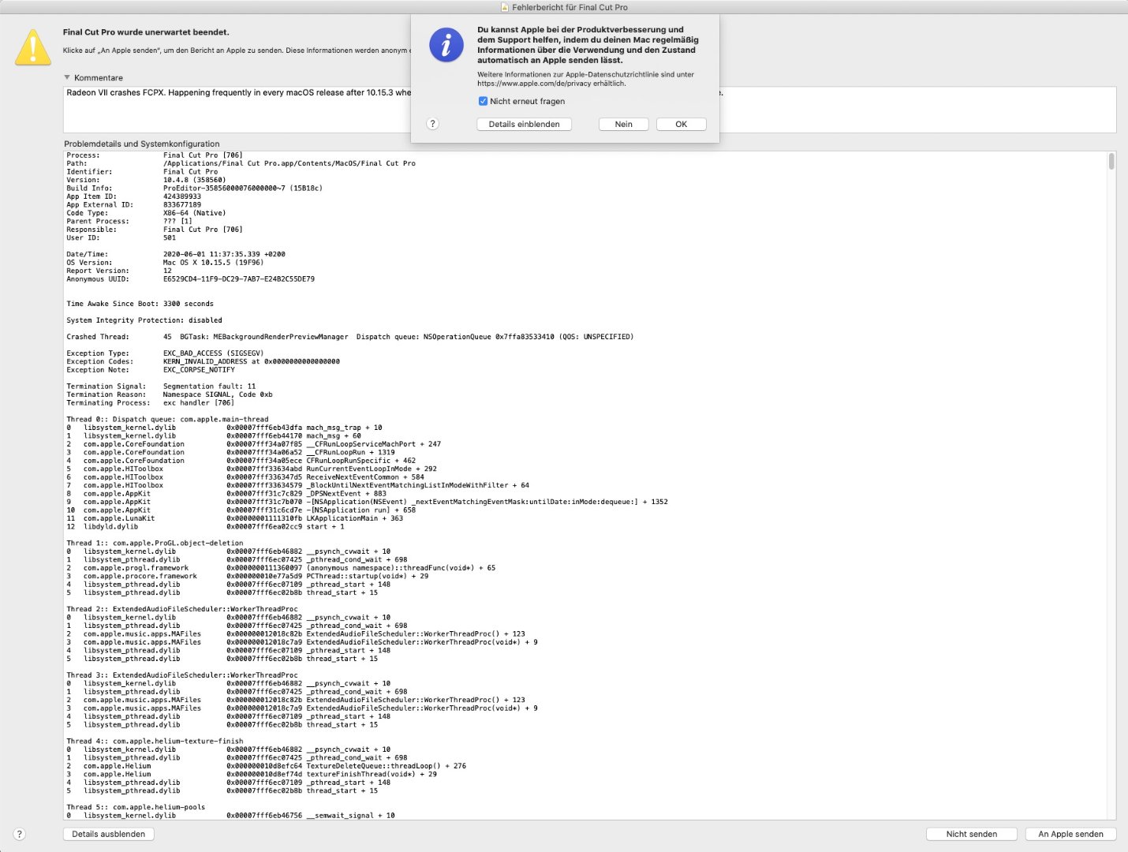Click the 'Details einblenden' button
Image resolution: width=1128 pixels, height=852 pixels.
pyautogui.click(x=524, y=124)
